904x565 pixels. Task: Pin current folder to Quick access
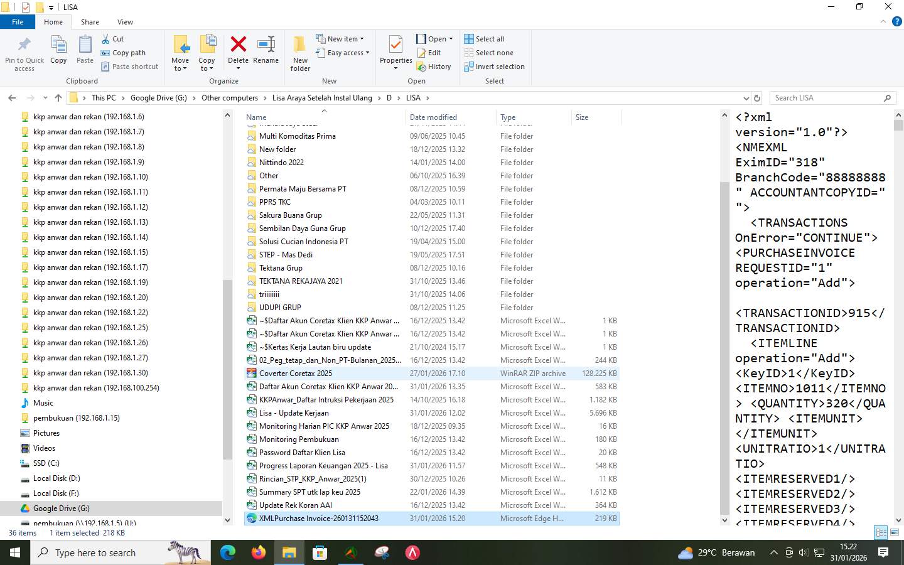pos(23,53)
